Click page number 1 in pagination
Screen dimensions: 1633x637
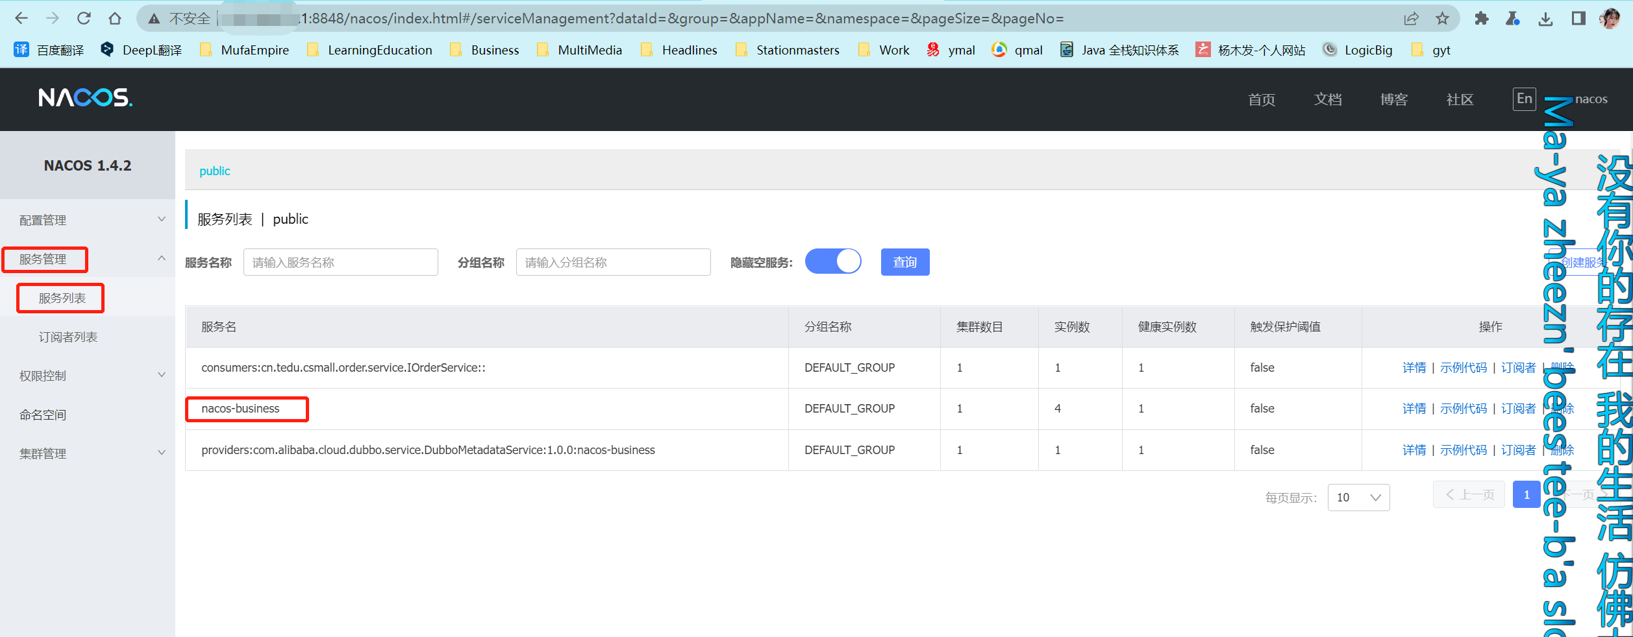click(1527, 494)
